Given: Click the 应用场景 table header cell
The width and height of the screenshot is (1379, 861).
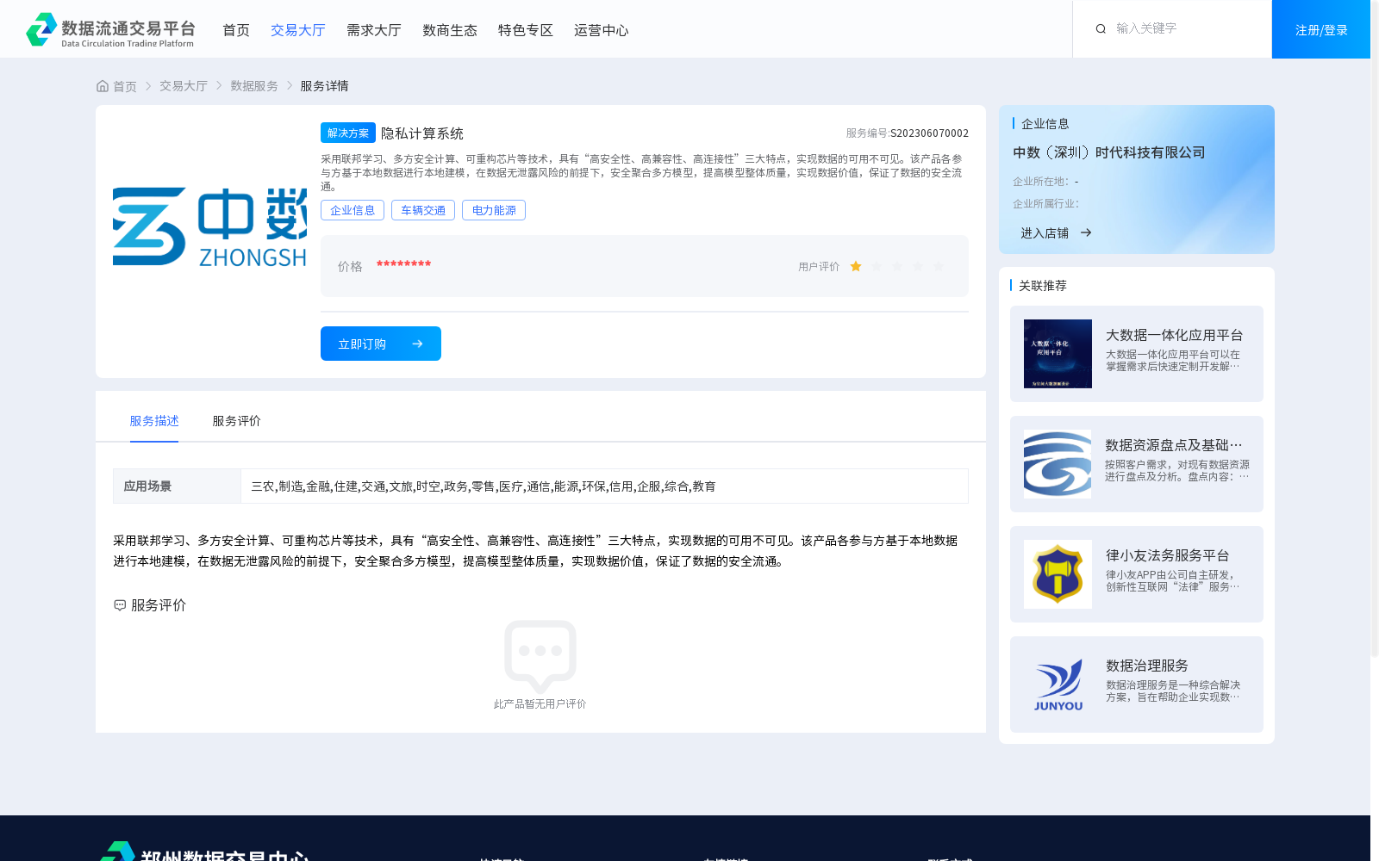Looking at the screenshot, I should click(177, 486).
